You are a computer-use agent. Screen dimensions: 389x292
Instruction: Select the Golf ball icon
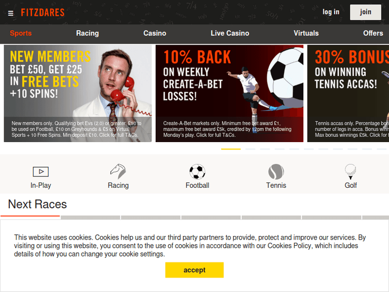pos(351,172)
